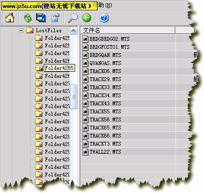Open the options checklist toolbar icon
Screen dimensions: 204x193
tap(55, 18)
